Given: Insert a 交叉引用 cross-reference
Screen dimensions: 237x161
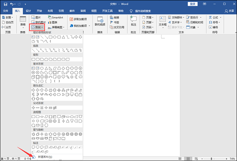Looking at the screenshot, I should [117, 27].
